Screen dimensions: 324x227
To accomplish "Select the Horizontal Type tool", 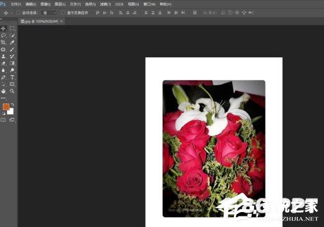I will (12, 77).
